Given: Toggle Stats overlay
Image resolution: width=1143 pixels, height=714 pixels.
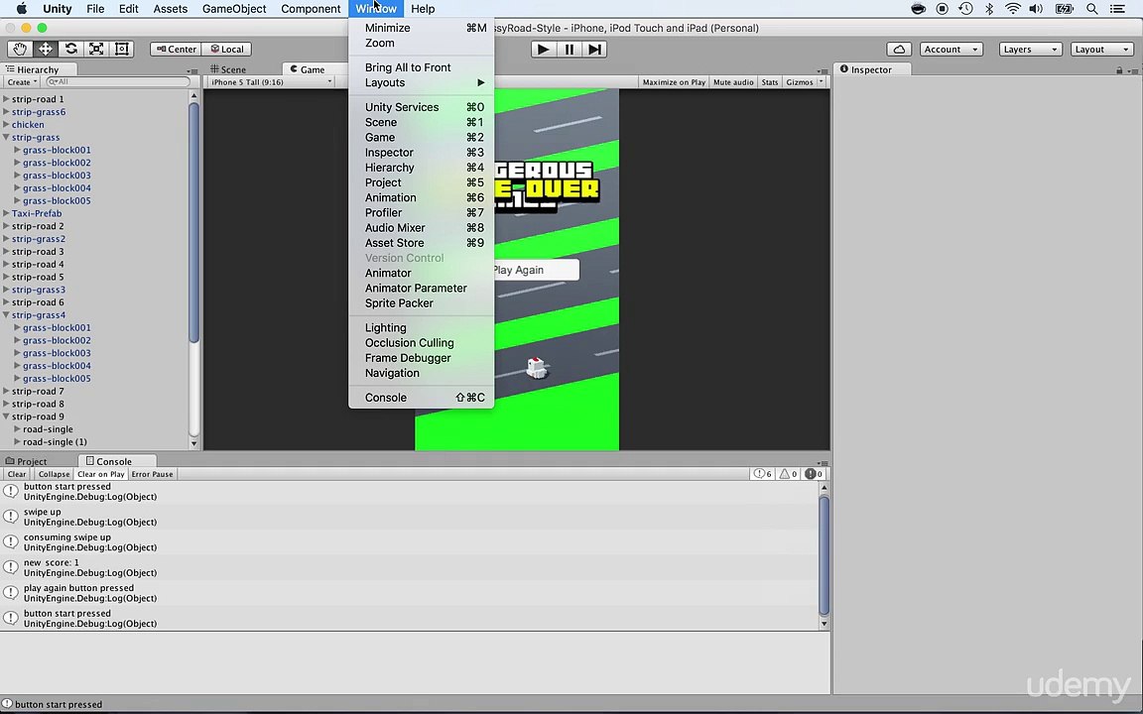Looking at the screenshot, I should [770, 82].
